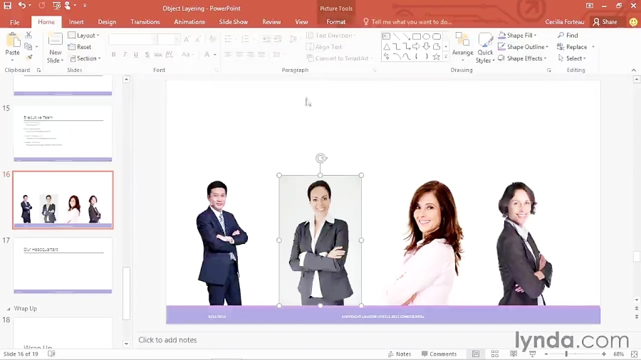Select the Isosceles Triangle shape
Screen dimensions: 641x360
386,46
